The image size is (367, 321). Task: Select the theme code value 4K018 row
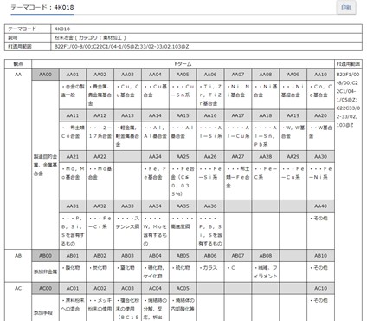(x=183, y=29)
